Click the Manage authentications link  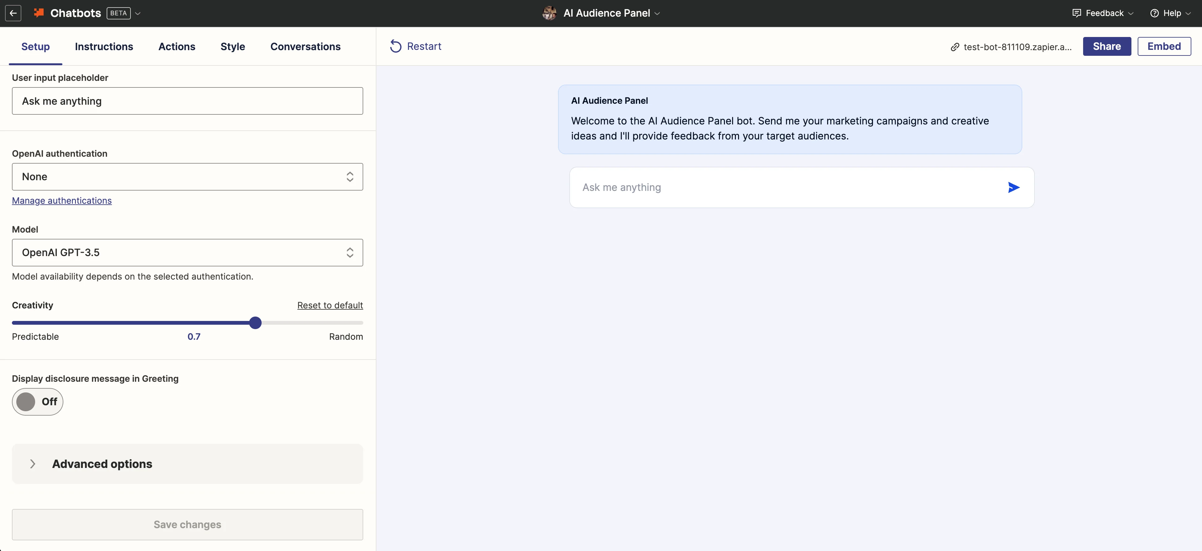click(x=61, y=201)
